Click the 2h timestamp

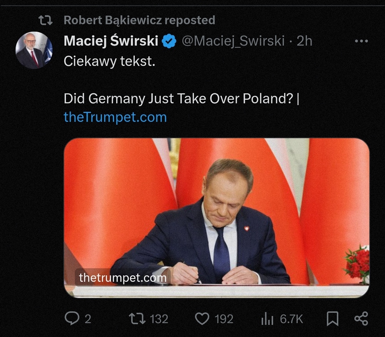(304, 41)
